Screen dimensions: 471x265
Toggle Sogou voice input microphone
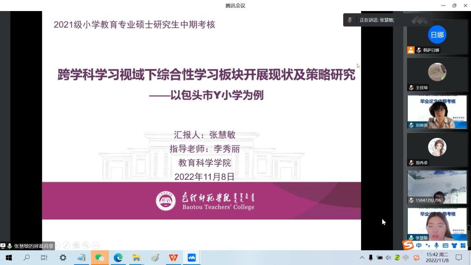436,246
